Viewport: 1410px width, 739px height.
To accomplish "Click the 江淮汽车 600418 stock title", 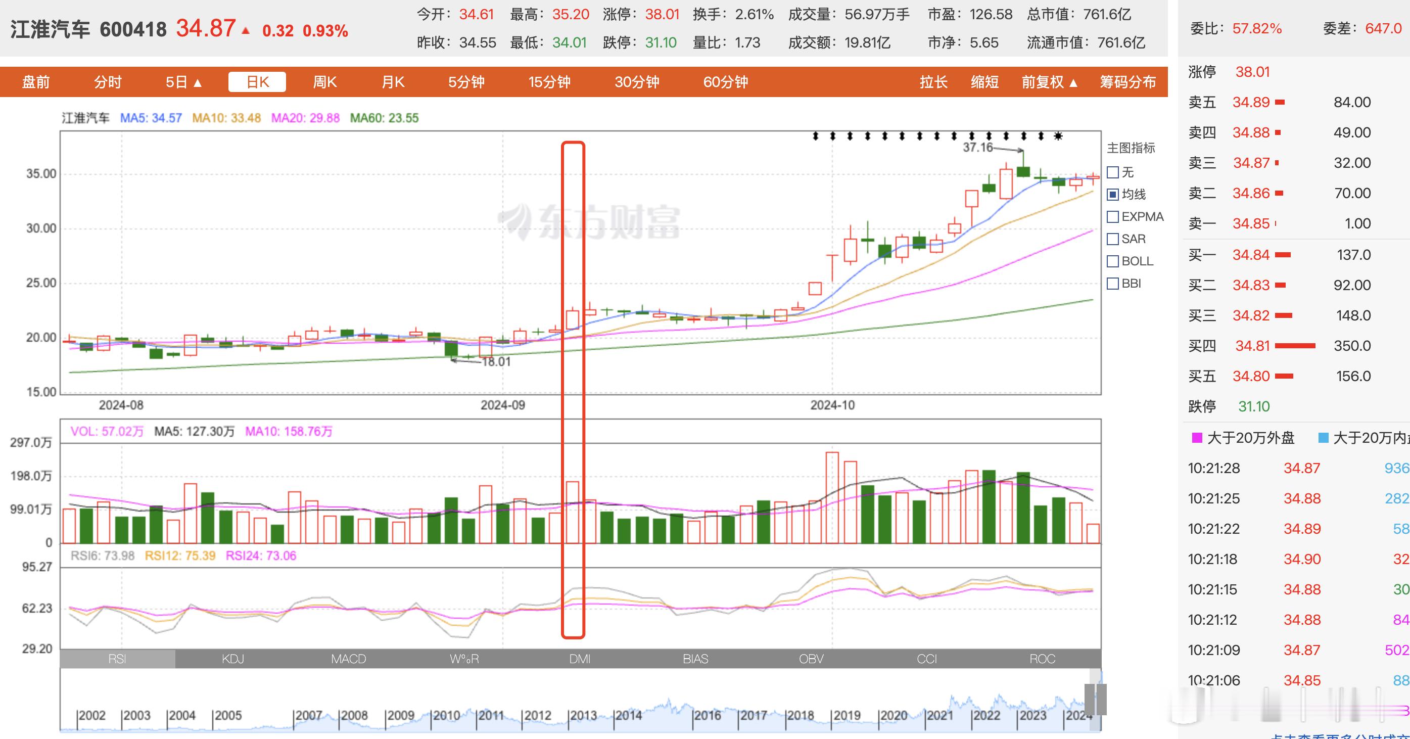I will [88, 29].
